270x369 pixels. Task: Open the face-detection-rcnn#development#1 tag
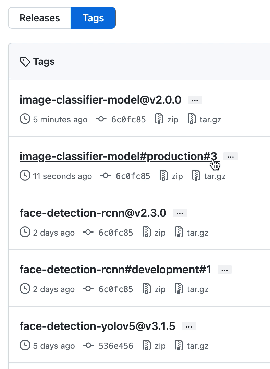coord(115,270)
